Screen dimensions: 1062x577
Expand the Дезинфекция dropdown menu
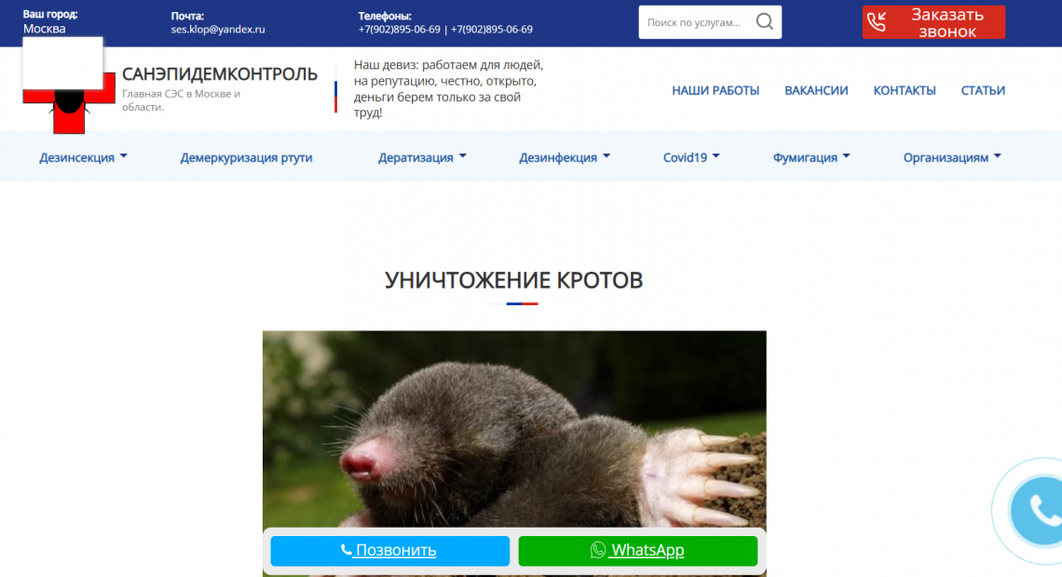click(x=565, y=157)
